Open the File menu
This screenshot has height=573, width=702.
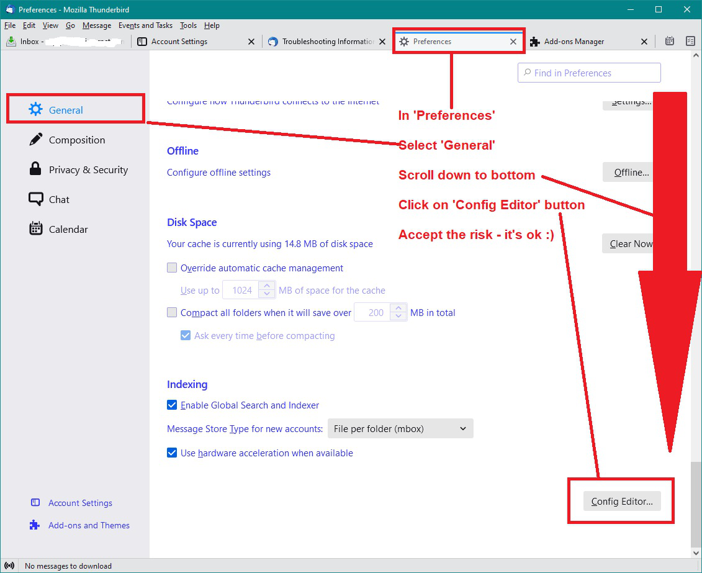click(10, 25)
